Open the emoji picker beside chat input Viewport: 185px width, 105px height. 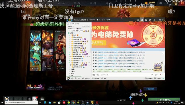click(x=94, y=75)
